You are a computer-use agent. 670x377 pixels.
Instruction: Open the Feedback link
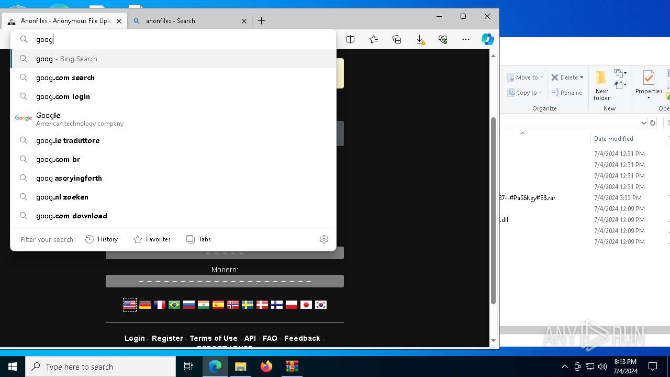click(302, 338)
